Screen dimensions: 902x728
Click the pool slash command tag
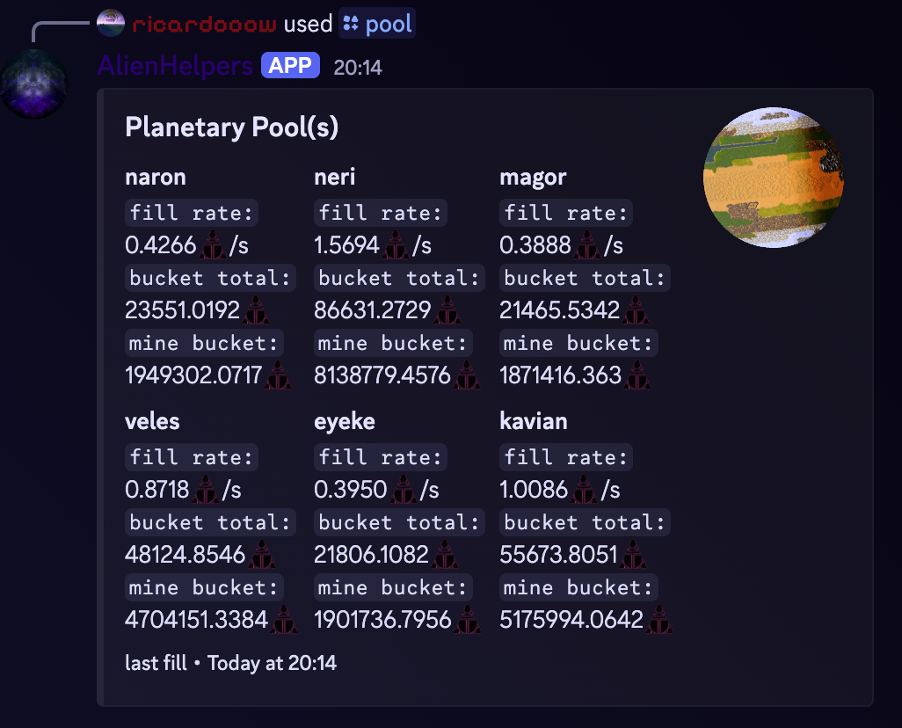[377, 24]
